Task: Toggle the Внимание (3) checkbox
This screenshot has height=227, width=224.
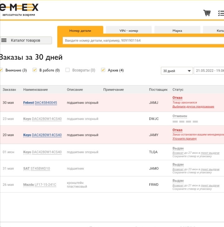Action: [1, 70]
